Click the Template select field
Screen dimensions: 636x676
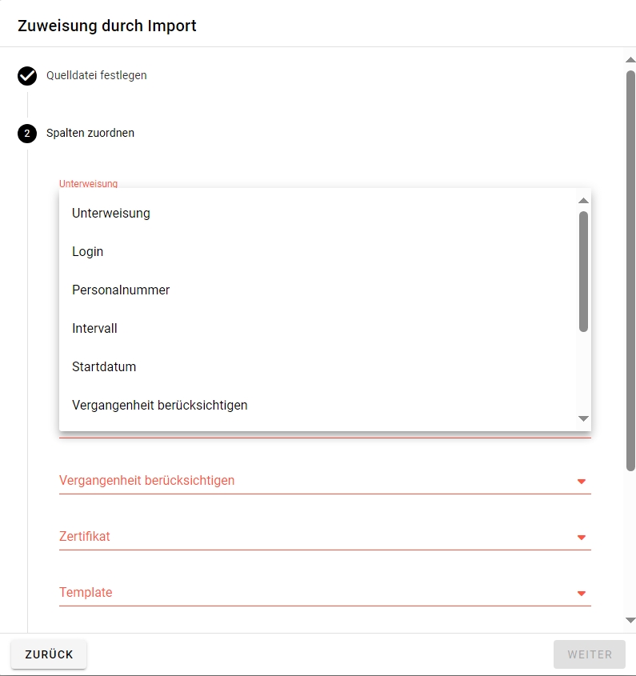tap(312, 593)
